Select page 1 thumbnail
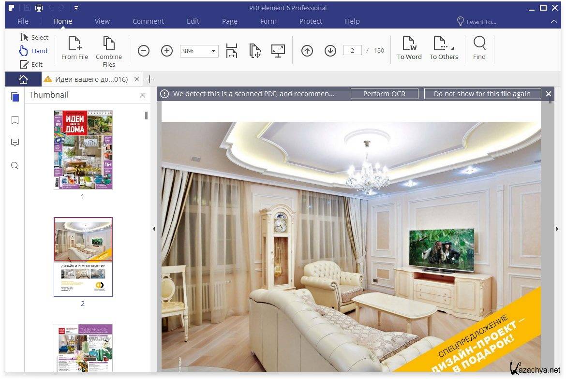Image resolution: width=566 pixels, height=379 pixels. click(83, 150)
